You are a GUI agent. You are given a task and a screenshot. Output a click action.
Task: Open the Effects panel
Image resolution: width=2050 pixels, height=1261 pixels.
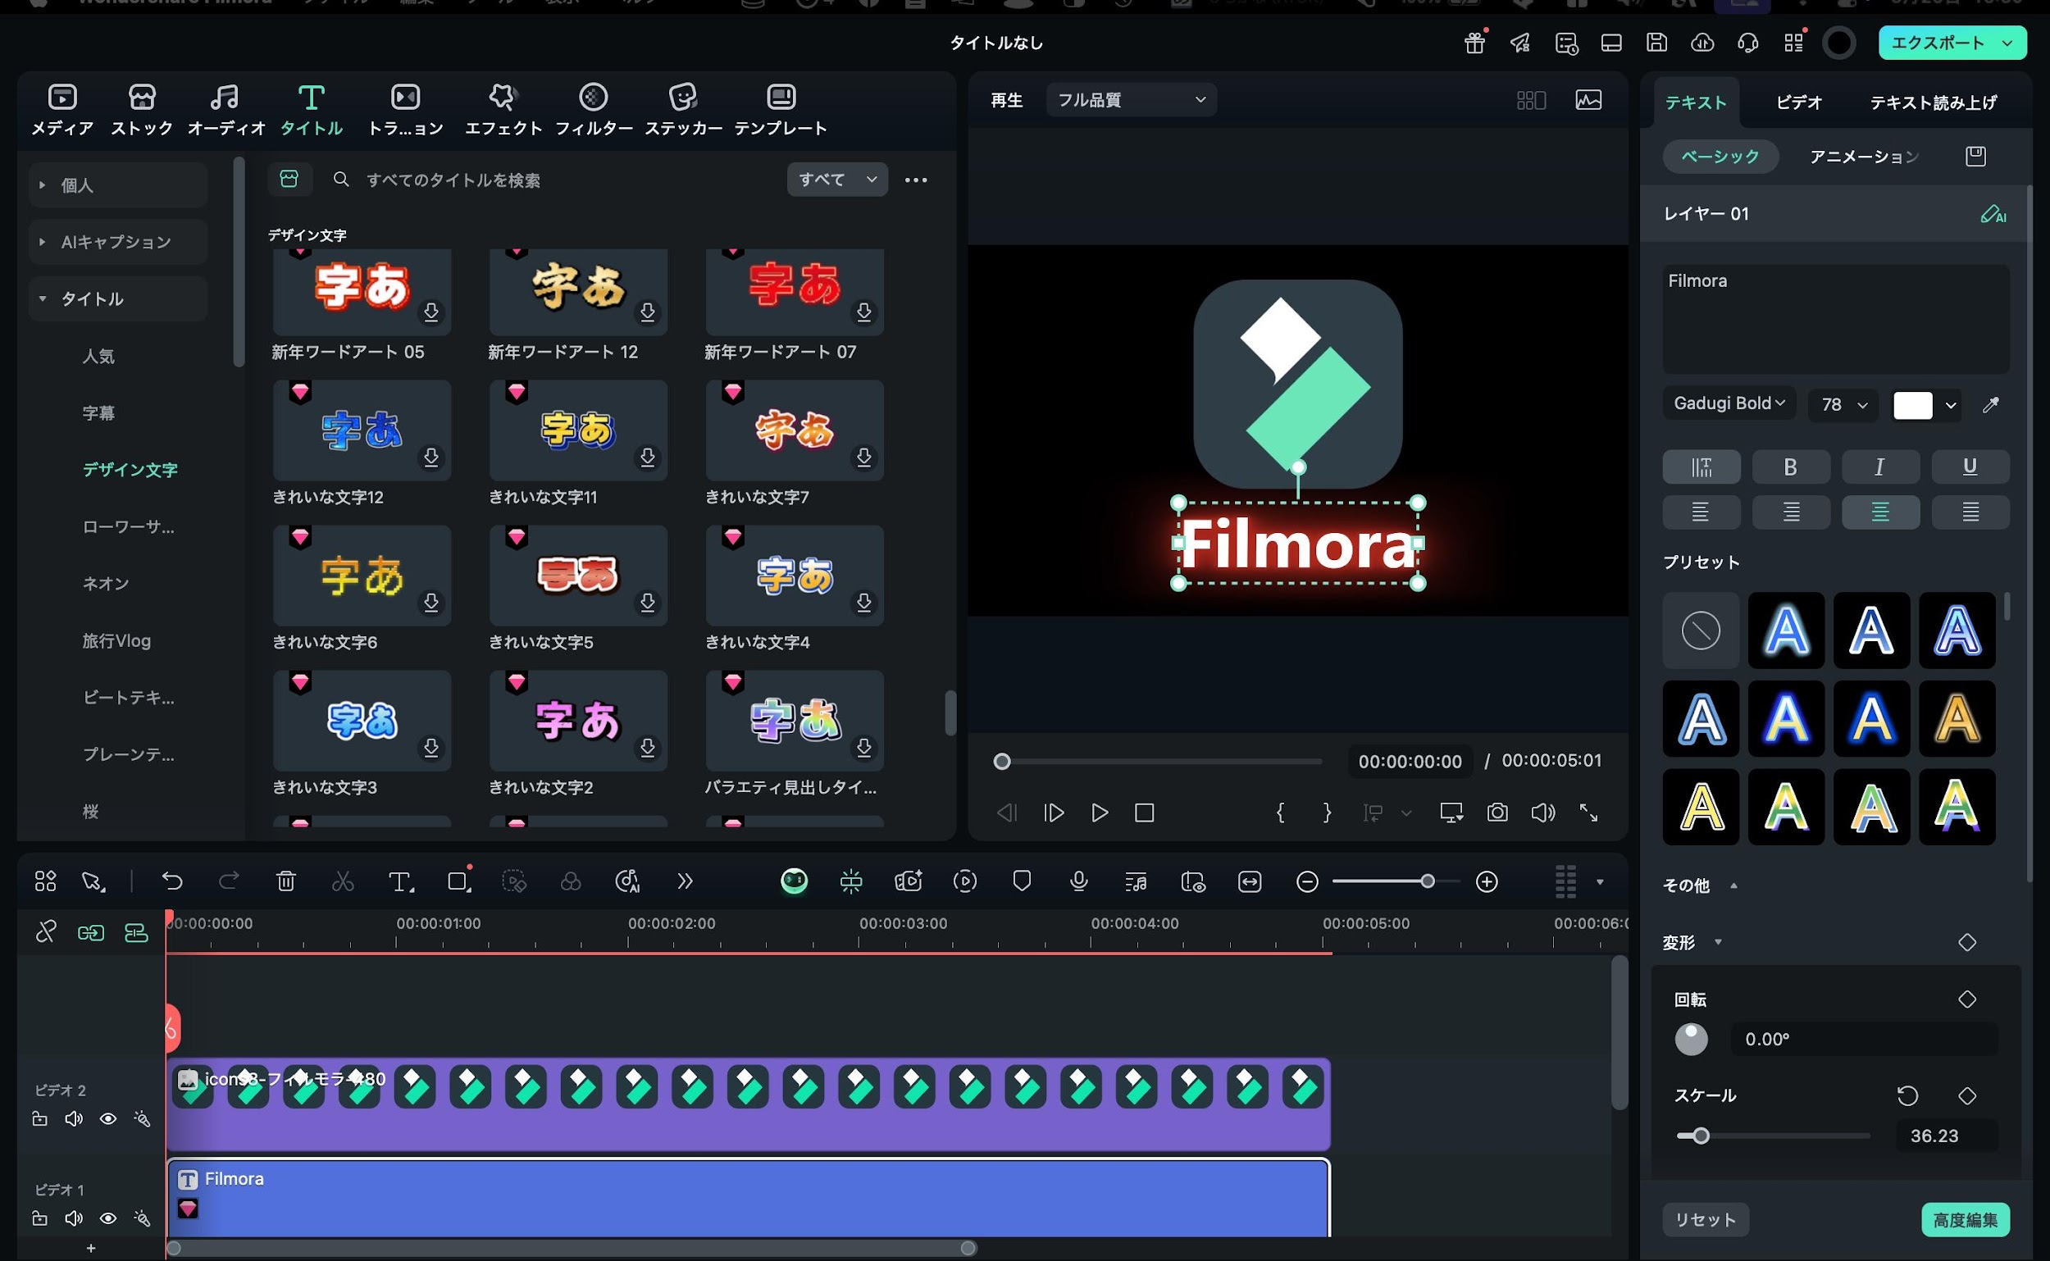pyautogui.click(x=503, y=109)
